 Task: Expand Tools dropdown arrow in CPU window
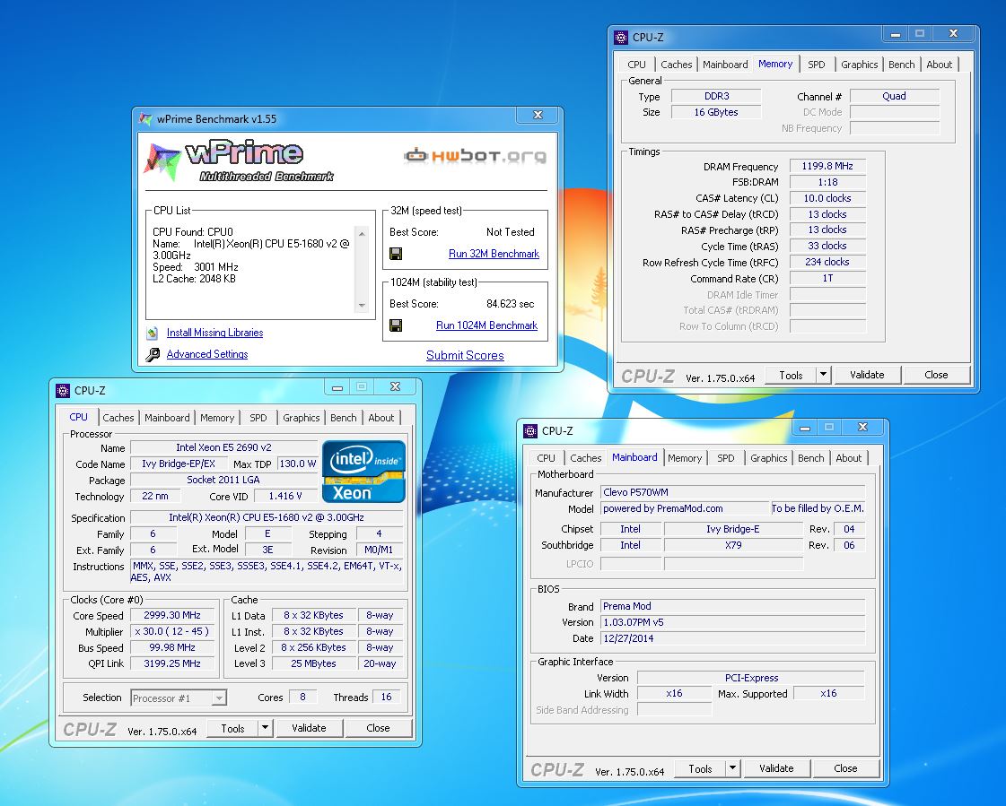tap(265, 728)
